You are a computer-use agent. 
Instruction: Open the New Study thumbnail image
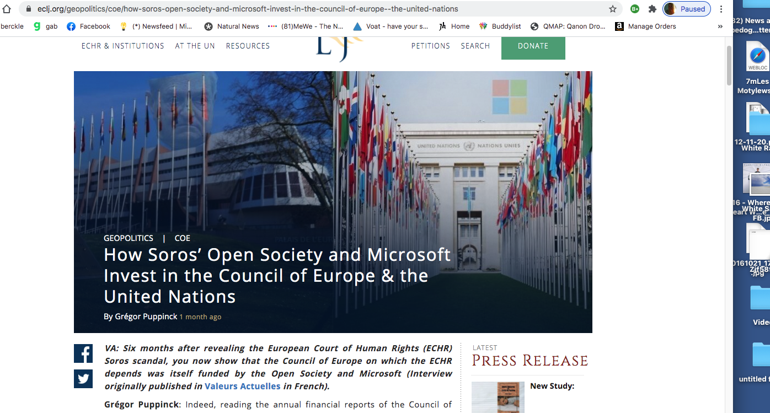498,397
